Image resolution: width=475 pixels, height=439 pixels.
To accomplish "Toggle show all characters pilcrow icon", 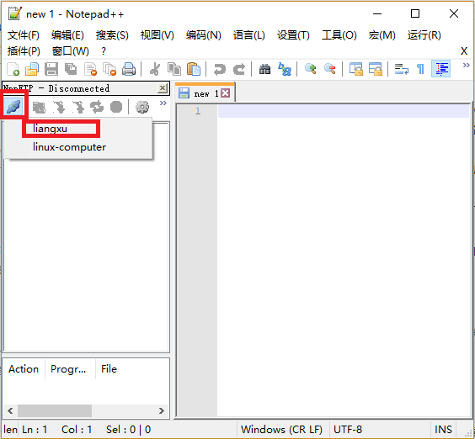I will tap(420, 69).
